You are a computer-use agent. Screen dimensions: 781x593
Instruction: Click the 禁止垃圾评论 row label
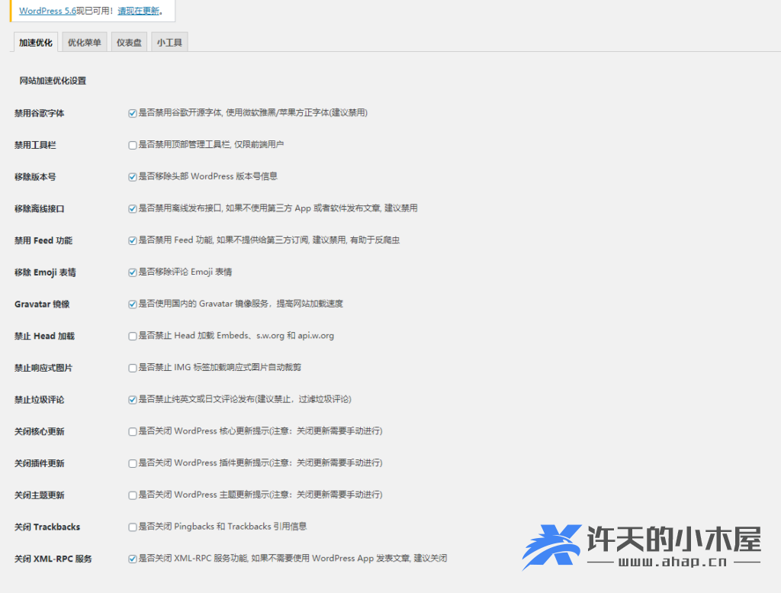coord(40,400)
